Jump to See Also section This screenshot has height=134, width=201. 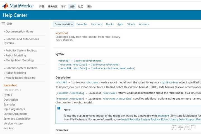click(x=9, y=128)
